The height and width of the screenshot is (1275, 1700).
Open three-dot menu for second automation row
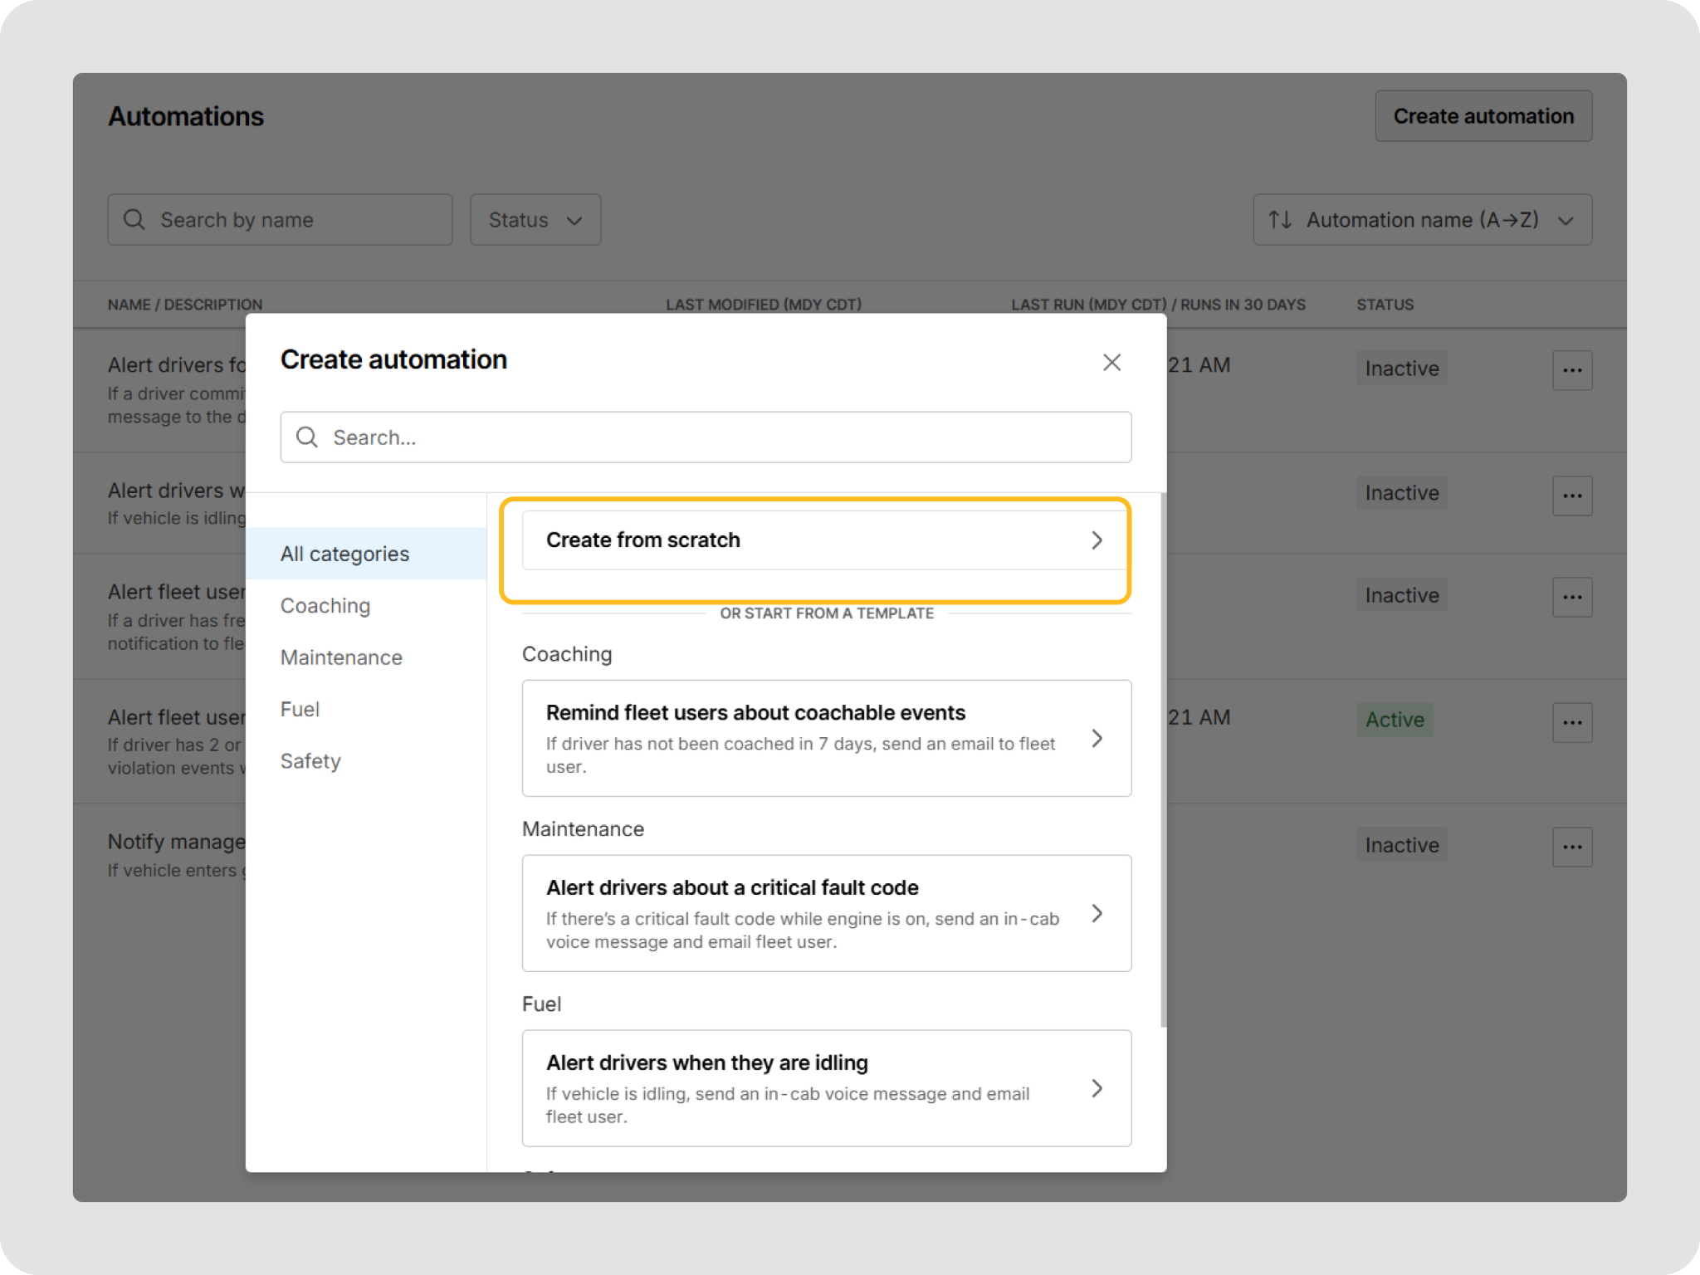coord(1571,496)
